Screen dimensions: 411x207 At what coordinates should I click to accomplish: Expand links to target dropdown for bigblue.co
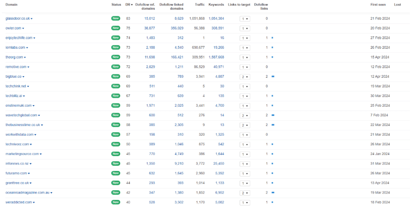pyautogui.click(x=245, y=77)
